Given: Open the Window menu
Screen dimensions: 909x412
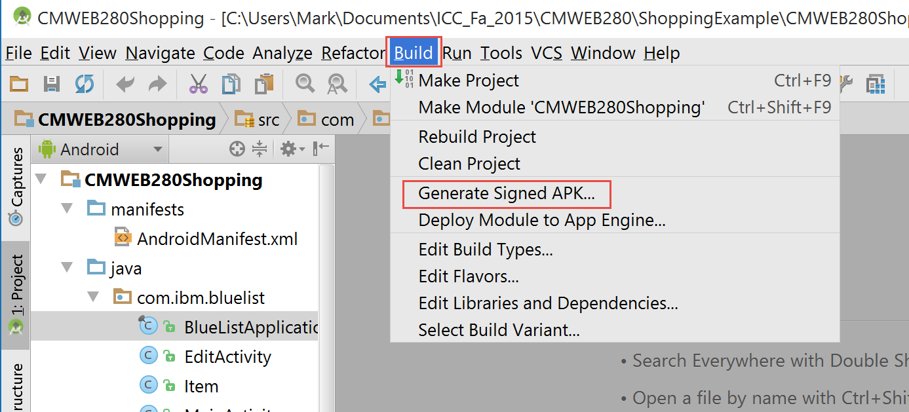Looking at the screenshot, I should click(603, 53).
